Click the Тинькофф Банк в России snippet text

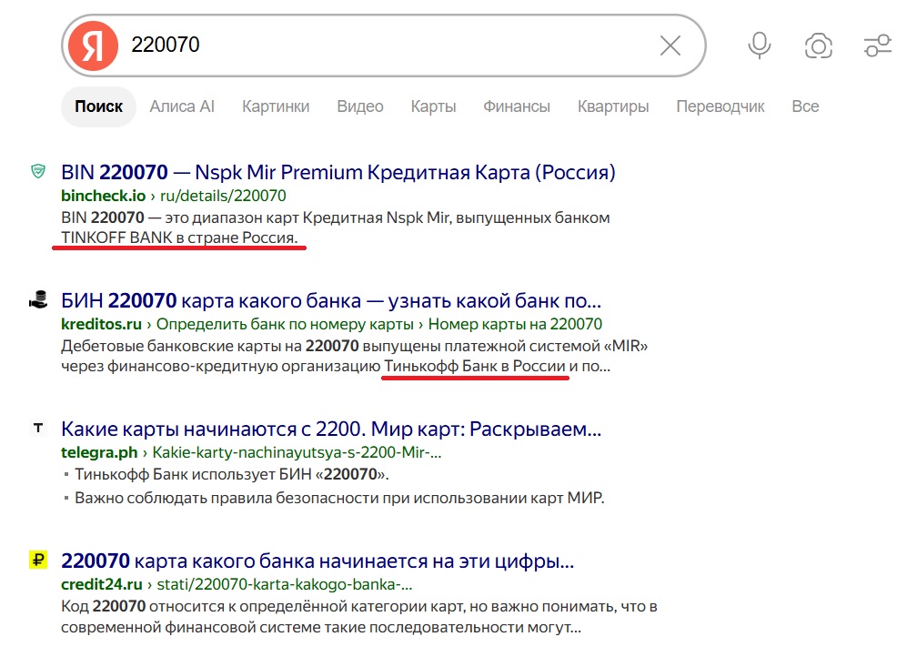(x=474, y=366)
